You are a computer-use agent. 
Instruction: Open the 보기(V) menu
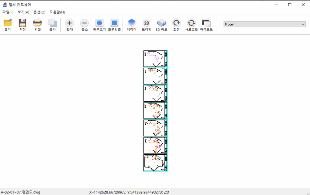pos(23,12)
